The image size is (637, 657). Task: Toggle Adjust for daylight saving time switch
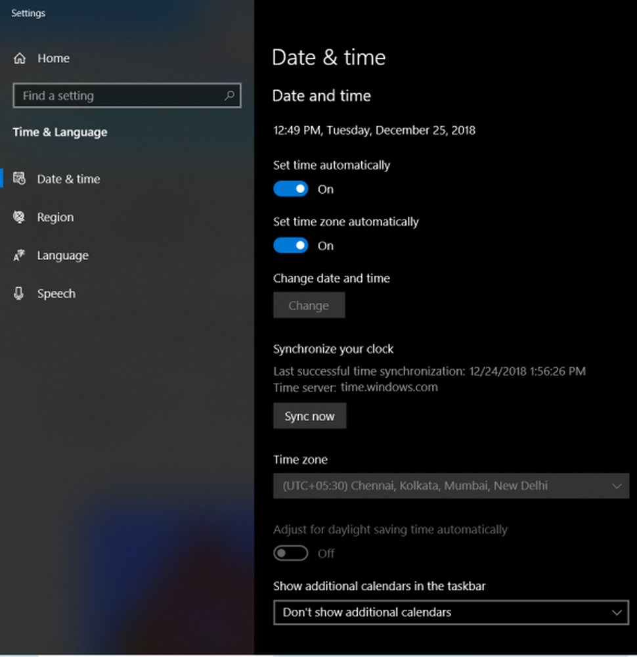(x=291, y=553)
